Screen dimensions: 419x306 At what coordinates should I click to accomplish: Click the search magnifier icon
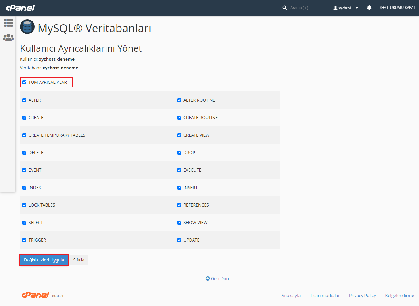click(x=285, y=8)
